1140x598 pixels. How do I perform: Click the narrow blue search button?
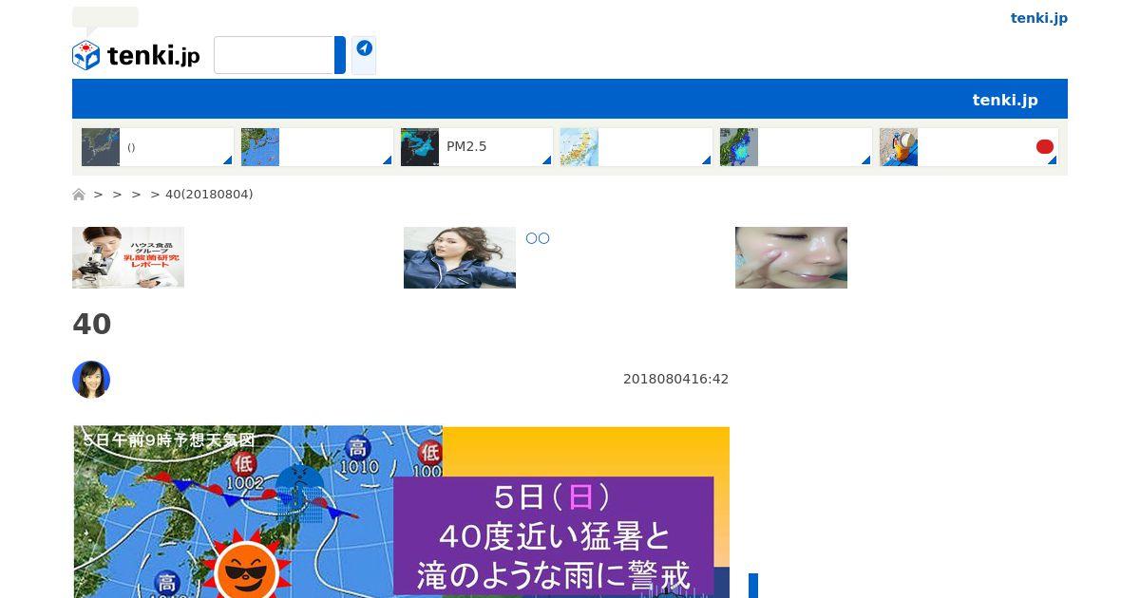340,55
